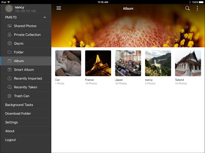Click the Recently Taken clock icon
Screen dimensions: 205x153
[9, 87]
